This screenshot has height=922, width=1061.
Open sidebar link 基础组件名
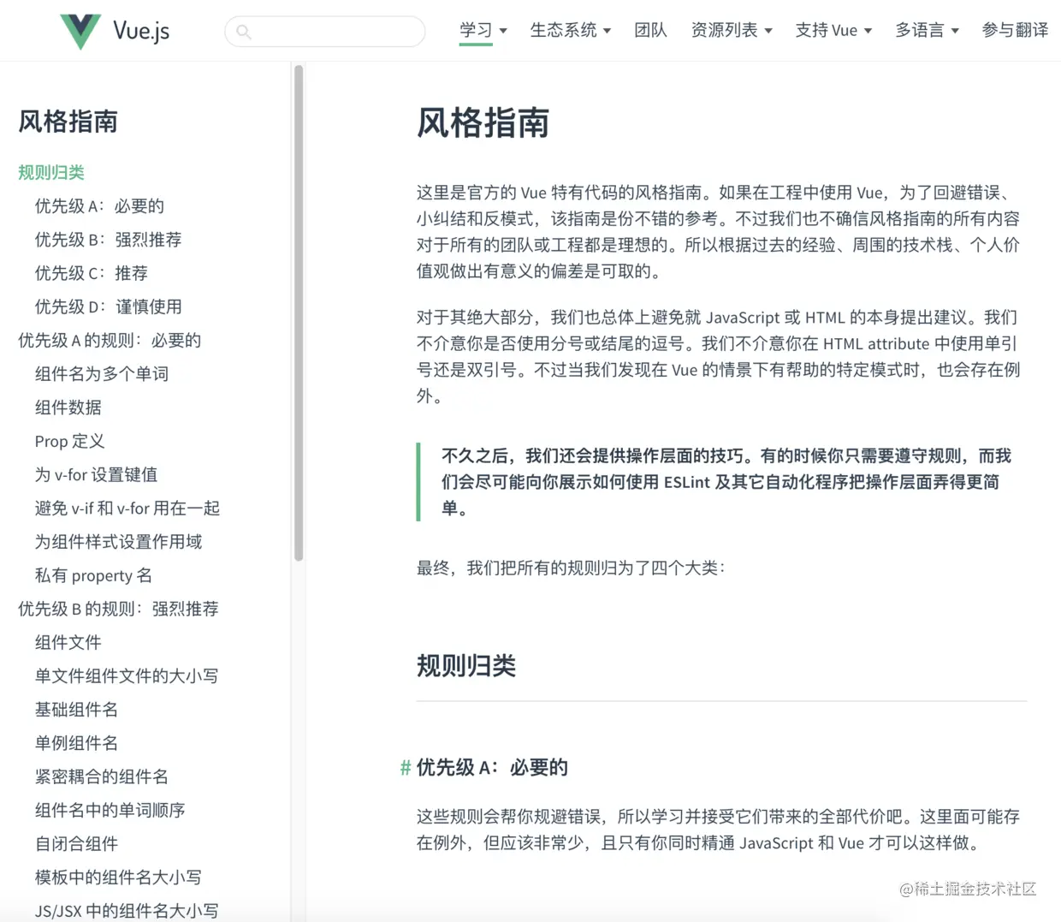tap(76, 709)
